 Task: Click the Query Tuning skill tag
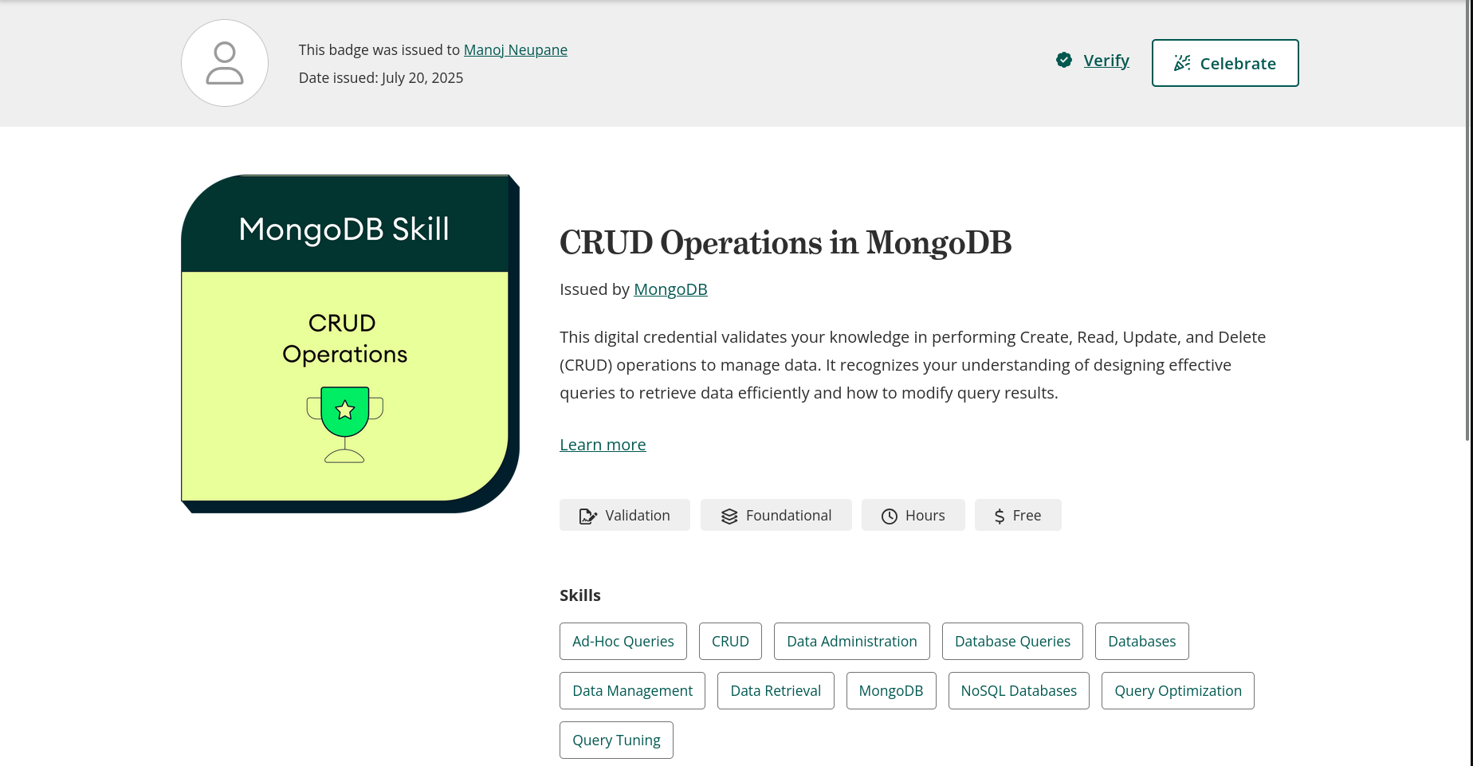pyautogui.click(x=616, y=740)
